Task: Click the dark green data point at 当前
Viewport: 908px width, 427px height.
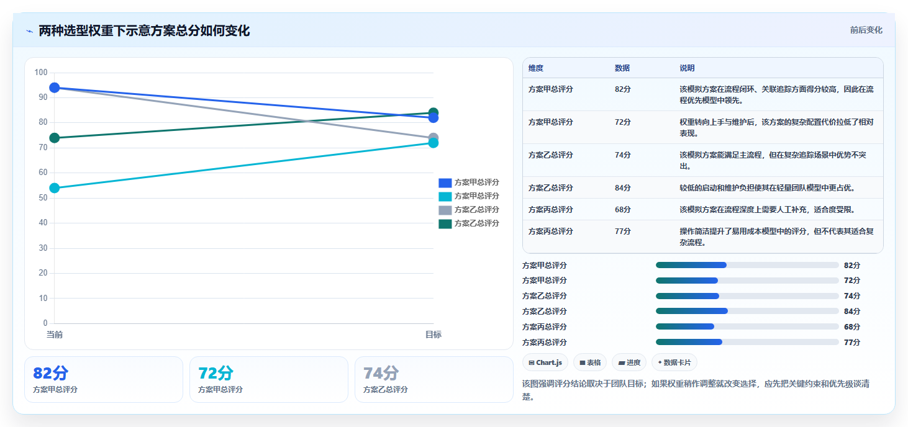Action: pyautogui.click(x=55, y=138)
